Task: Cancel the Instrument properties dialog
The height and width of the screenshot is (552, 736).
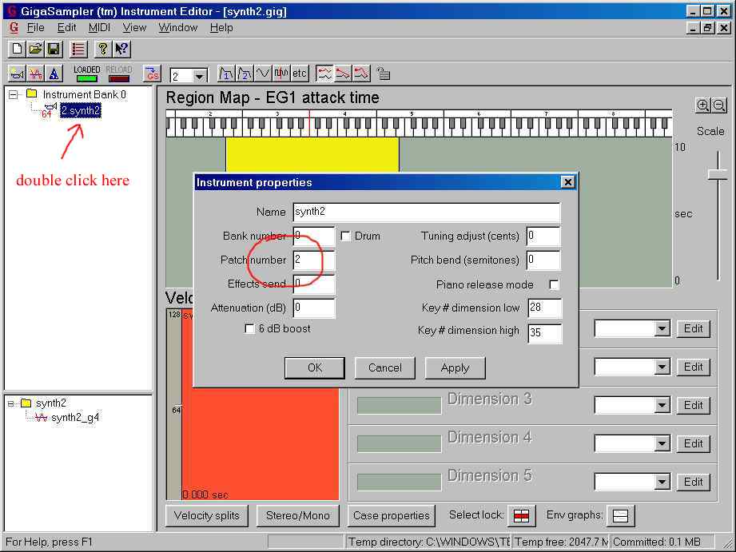Action: click(385, 367)
